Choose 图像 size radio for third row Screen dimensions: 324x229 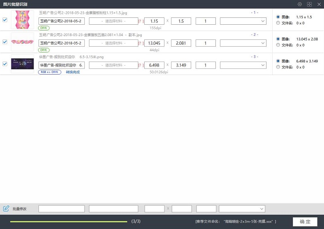click(x=278, y=61)
